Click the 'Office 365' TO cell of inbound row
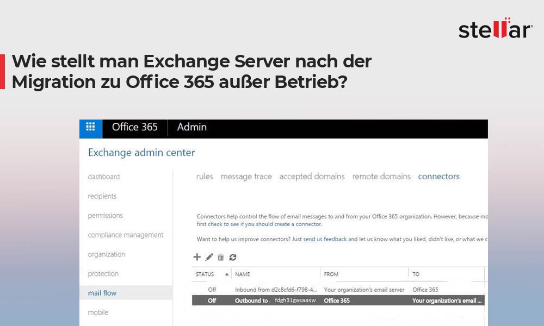This screenshot has width=544, height=326. pos(425,290)
